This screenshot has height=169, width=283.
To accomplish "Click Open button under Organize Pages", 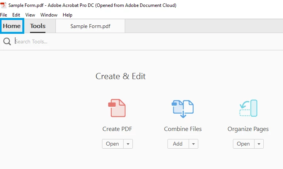I will pos(243,144).
